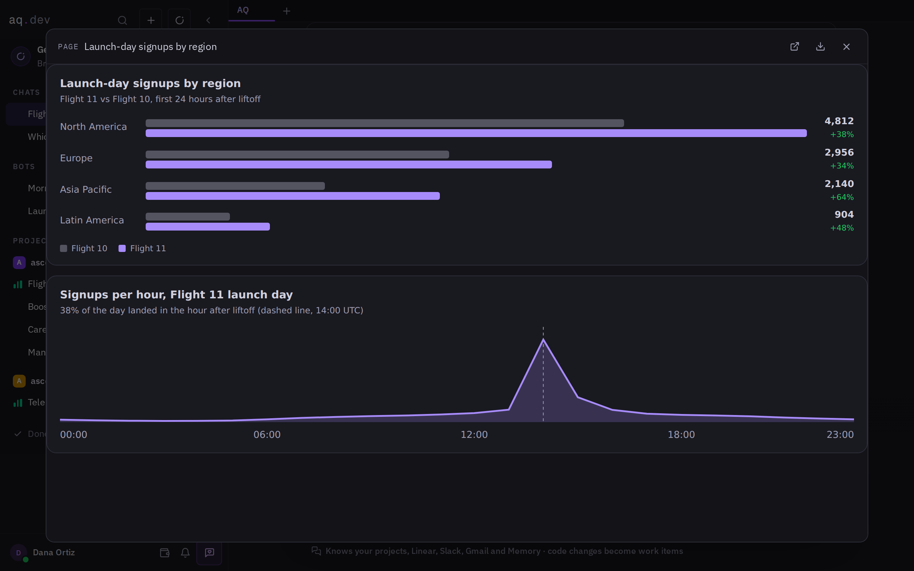This screenshot has width=914, height=571.
Task: Click the 2,956 Europe value
Action: 839,152
